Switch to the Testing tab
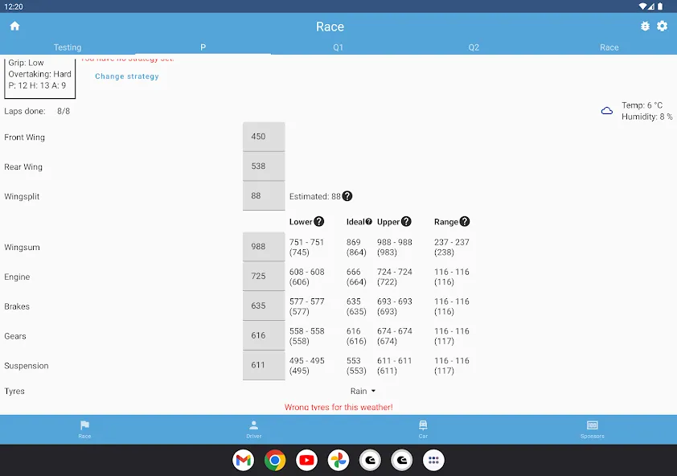 point(68,47)
